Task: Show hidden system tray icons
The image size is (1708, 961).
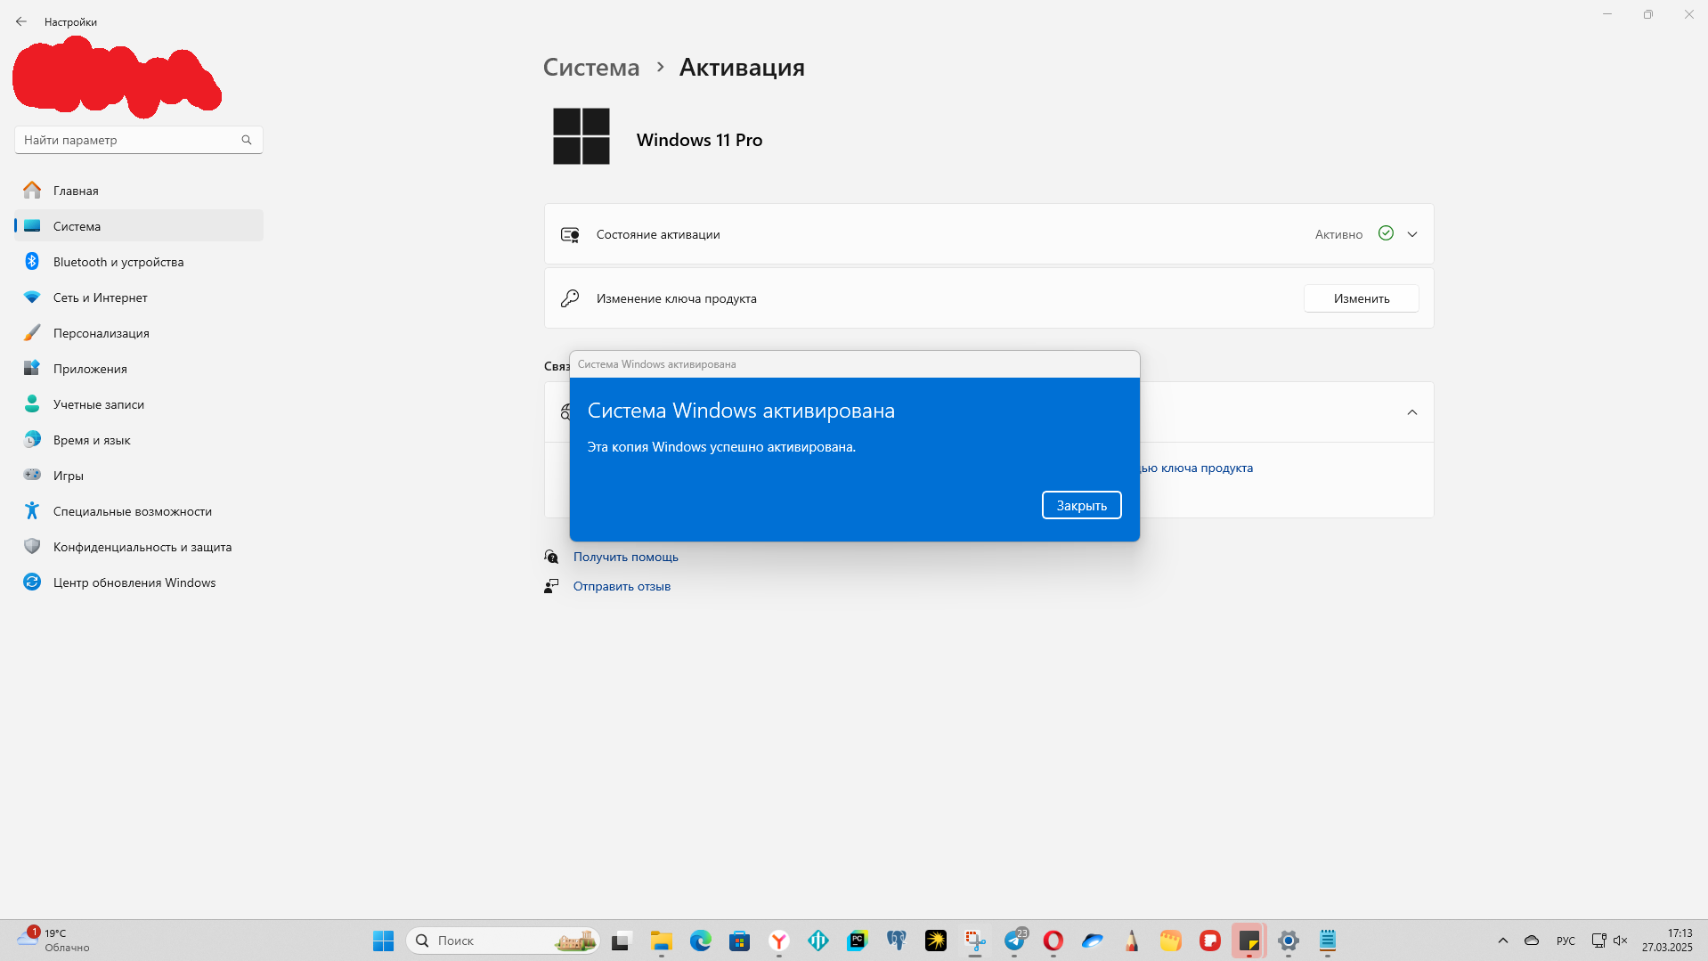Action: tap(1503, 941)
